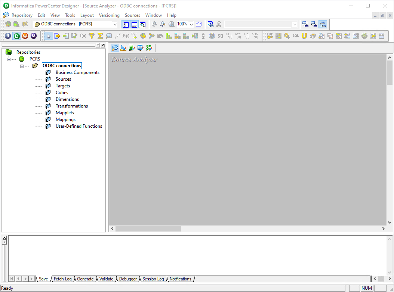Click the XML SQ icon

click(229, 36)
